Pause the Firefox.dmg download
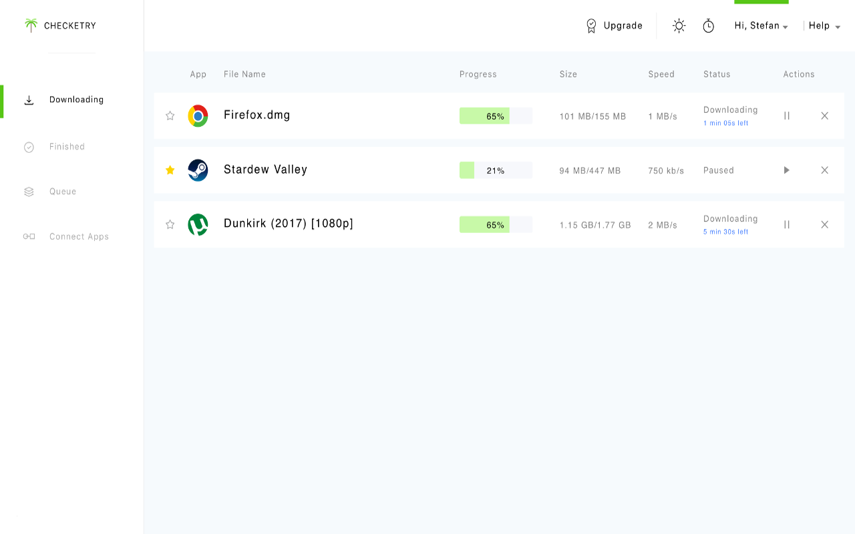The width and height of the screenshot is (855, 534). 787,115
